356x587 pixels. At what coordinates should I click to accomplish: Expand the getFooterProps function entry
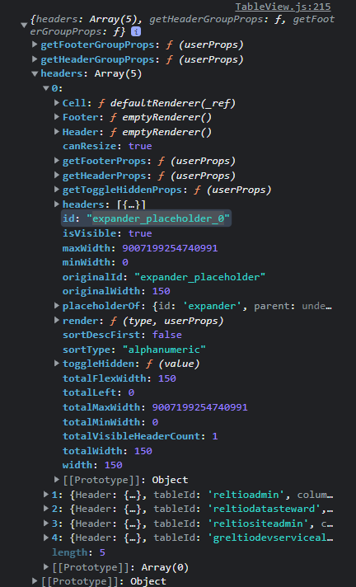click(57, 161)
